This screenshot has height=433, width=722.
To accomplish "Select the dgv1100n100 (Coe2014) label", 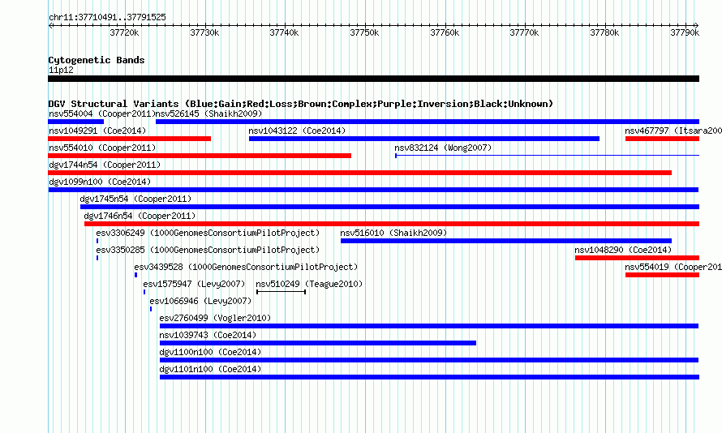I will (x=210, y=352).
